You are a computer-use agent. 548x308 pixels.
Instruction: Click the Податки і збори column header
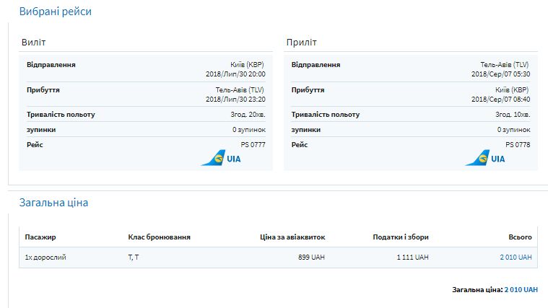click(400, 237)
